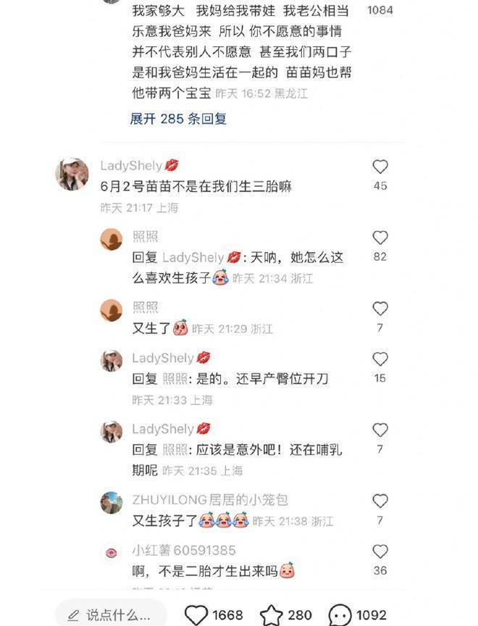Expand 展开 285 条回复
Viewport: 478px width, 626px height.
[x=178, y=119]
